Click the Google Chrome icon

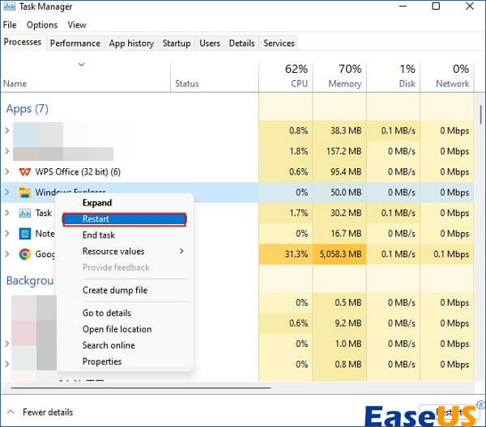pos(25,254)
